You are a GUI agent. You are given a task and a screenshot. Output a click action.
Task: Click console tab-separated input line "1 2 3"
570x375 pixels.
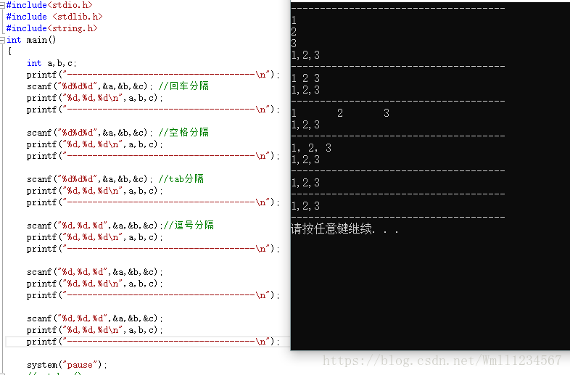coord(340,113)
